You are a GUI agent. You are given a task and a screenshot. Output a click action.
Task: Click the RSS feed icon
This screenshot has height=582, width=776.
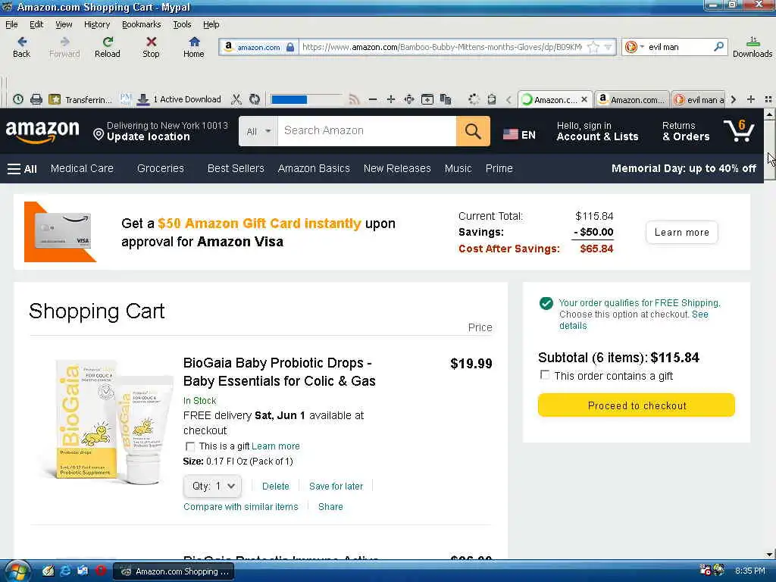coord(354,99)
